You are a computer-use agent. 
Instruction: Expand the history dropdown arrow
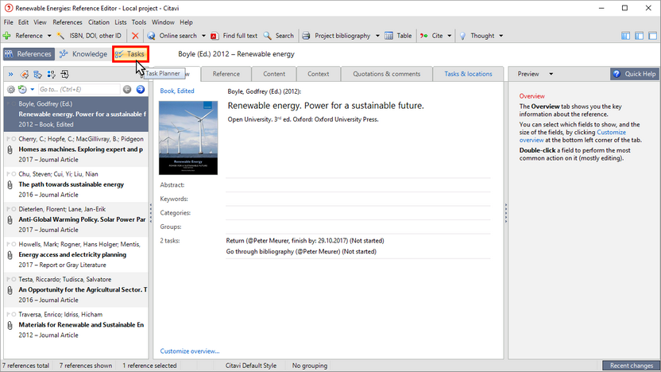(x=32, y=89)
